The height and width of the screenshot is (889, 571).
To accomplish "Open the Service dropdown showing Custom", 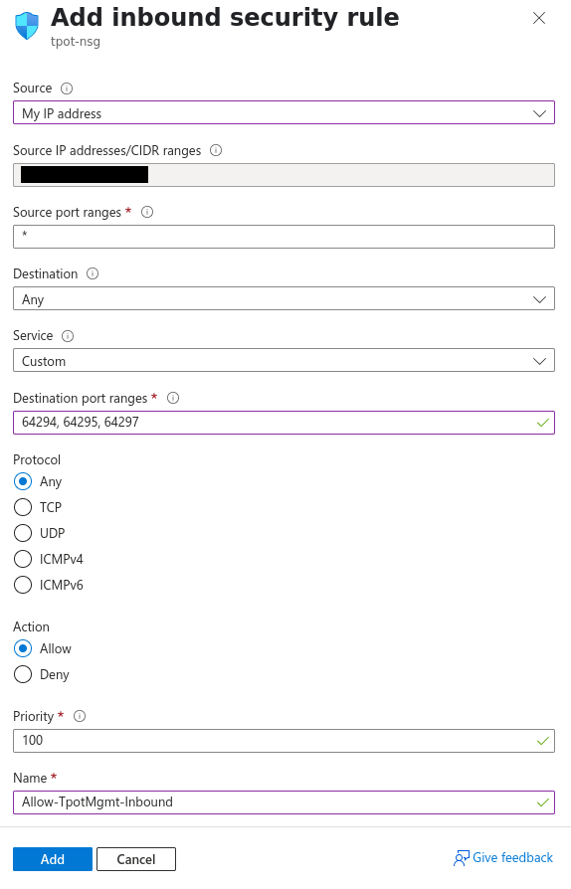I will [x=284, y=361].
